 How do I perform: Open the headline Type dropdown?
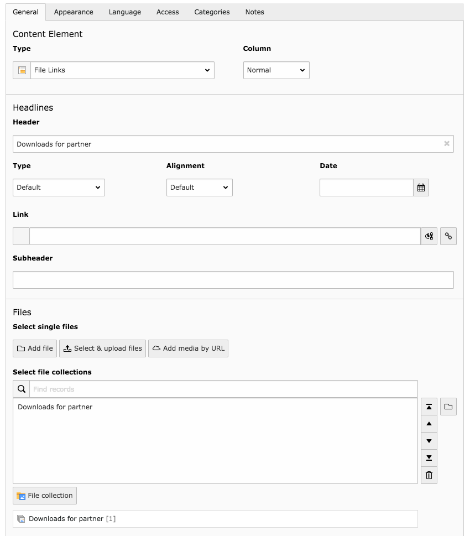[59, 188]
